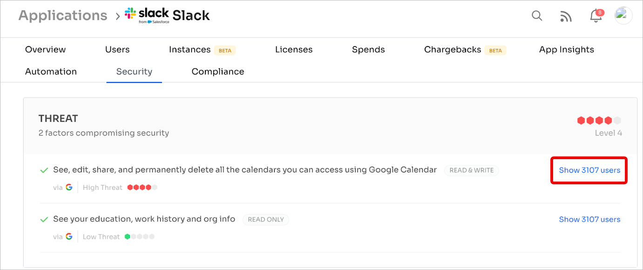Click the user profile avatar

[623, 16]
